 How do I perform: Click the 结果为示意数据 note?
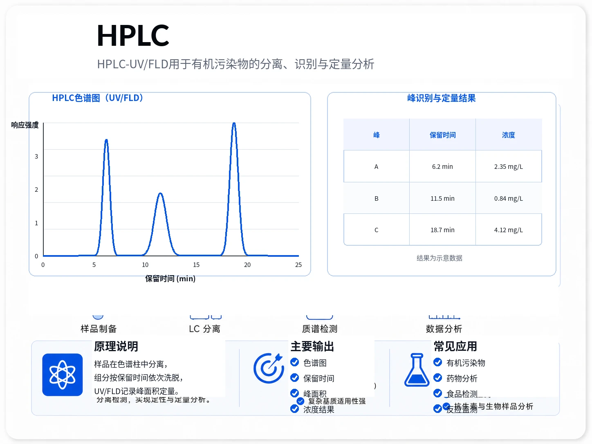[x=440, y=258]
